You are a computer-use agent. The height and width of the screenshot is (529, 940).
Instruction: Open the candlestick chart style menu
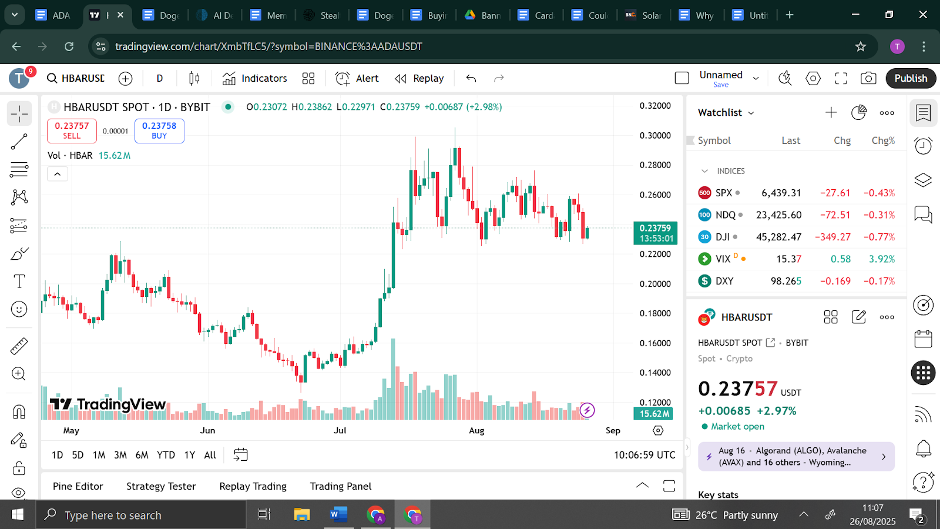(x=194, y=78)
